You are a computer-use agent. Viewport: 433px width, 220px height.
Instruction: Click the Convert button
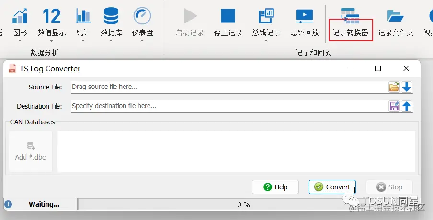[332, 187]
